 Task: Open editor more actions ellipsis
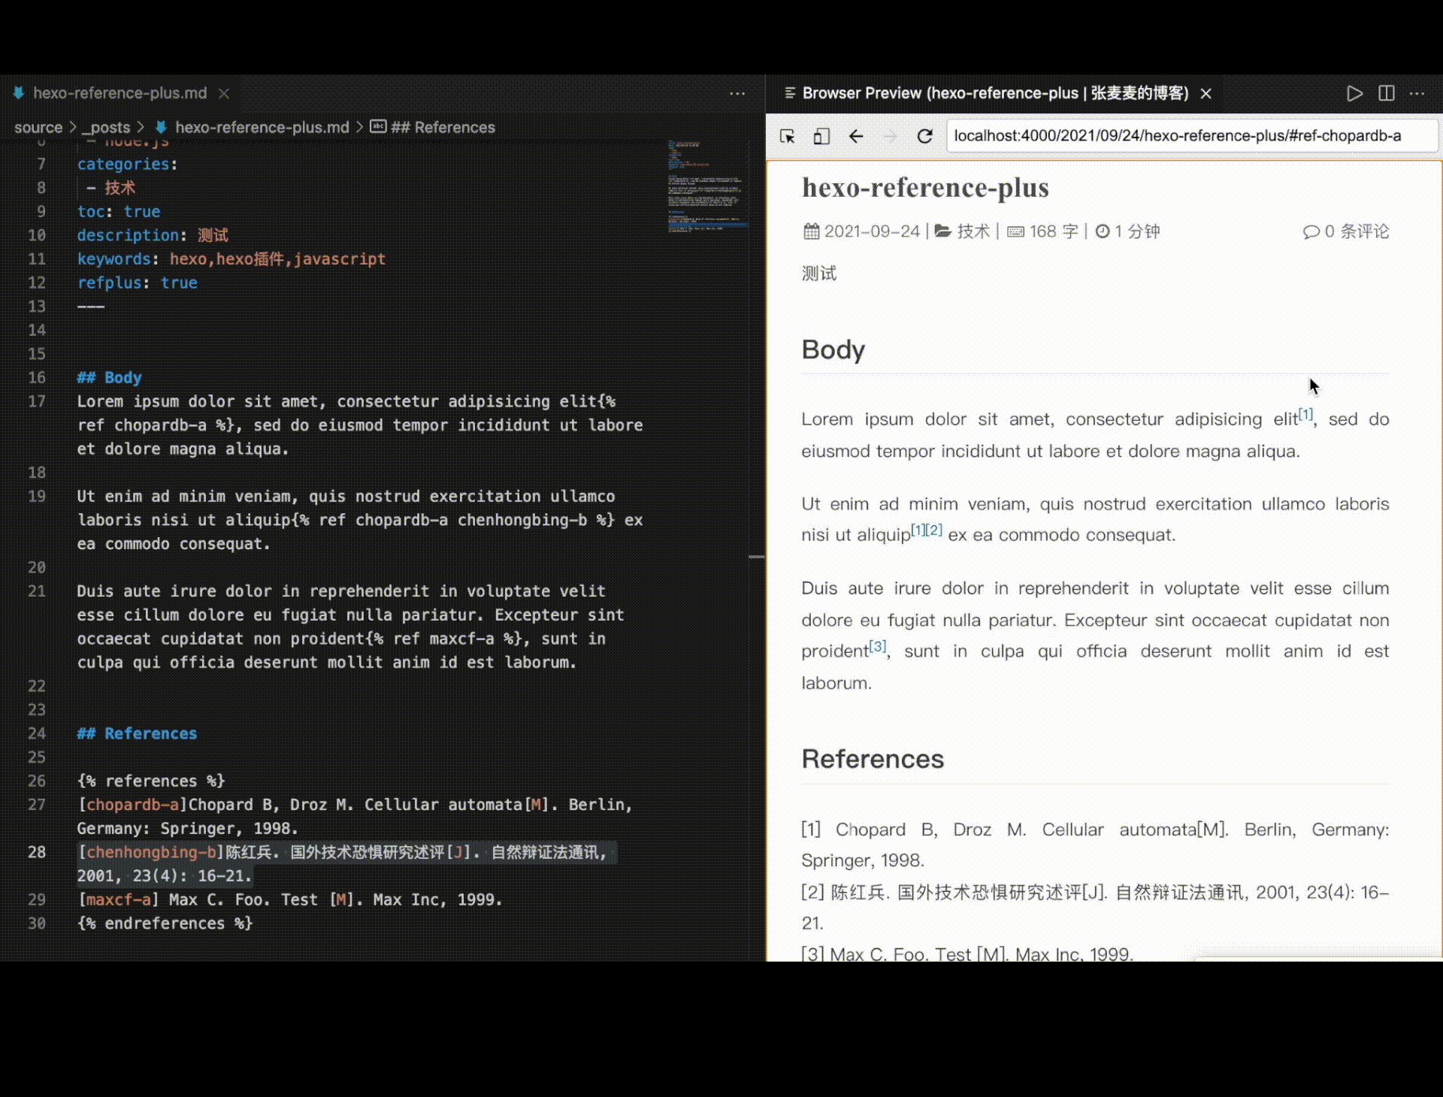737,93
